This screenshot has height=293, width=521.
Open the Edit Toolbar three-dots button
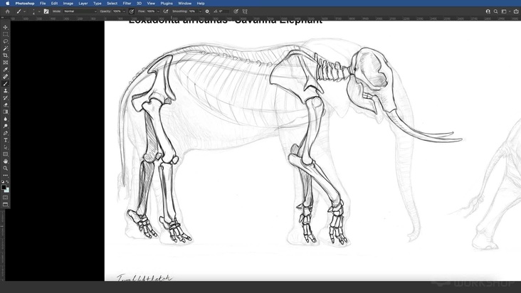pos(5,175)
